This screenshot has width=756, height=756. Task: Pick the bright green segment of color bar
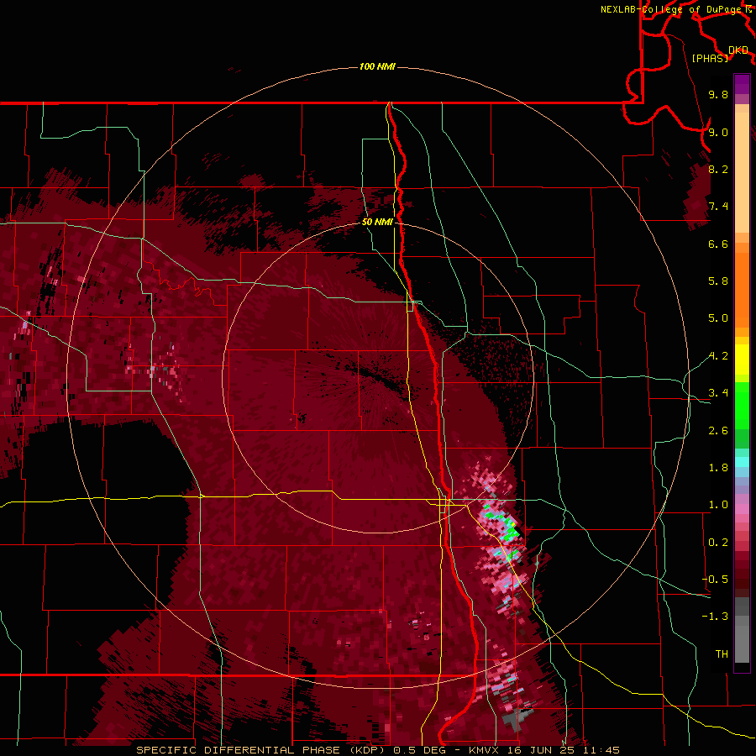point(742,404)
